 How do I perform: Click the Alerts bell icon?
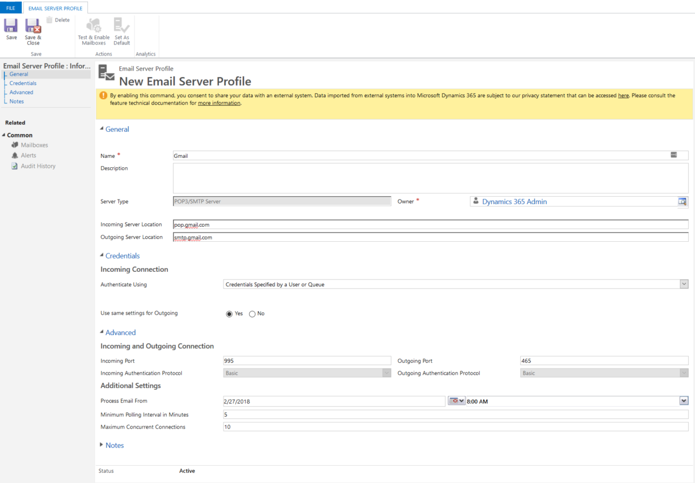point(15,156)
